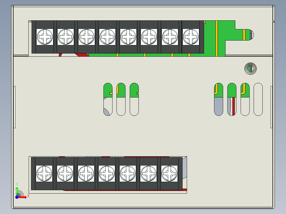Screen dimensions: 286x214
Task: Select fourth screw from left, bottom terminal block
Action: pyautogui.click(x=107, y=173)
